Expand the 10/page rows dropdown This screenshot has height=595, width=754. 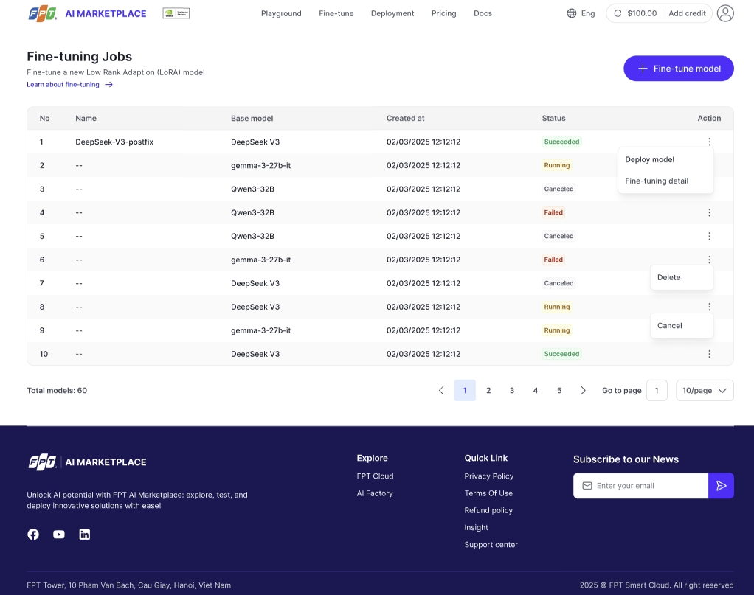click(x=705, y=391)
